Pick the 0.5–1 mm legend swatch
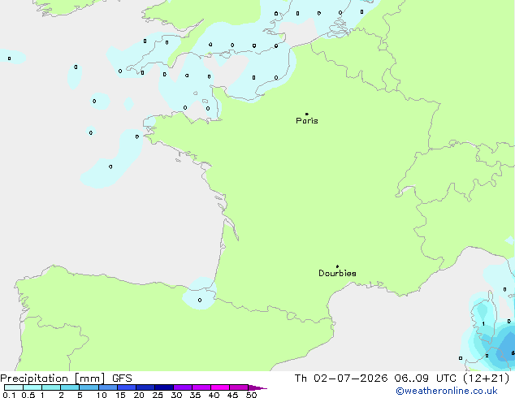Image resolution: width=515 pixels, height=398 pixels. coord(32,387)
